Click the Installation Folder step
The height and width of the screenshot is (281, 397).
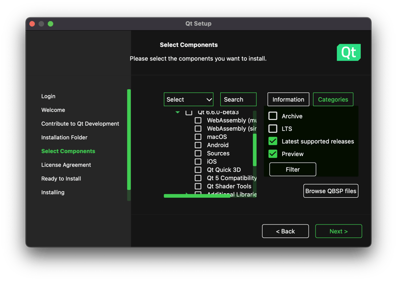coord(64,137)
